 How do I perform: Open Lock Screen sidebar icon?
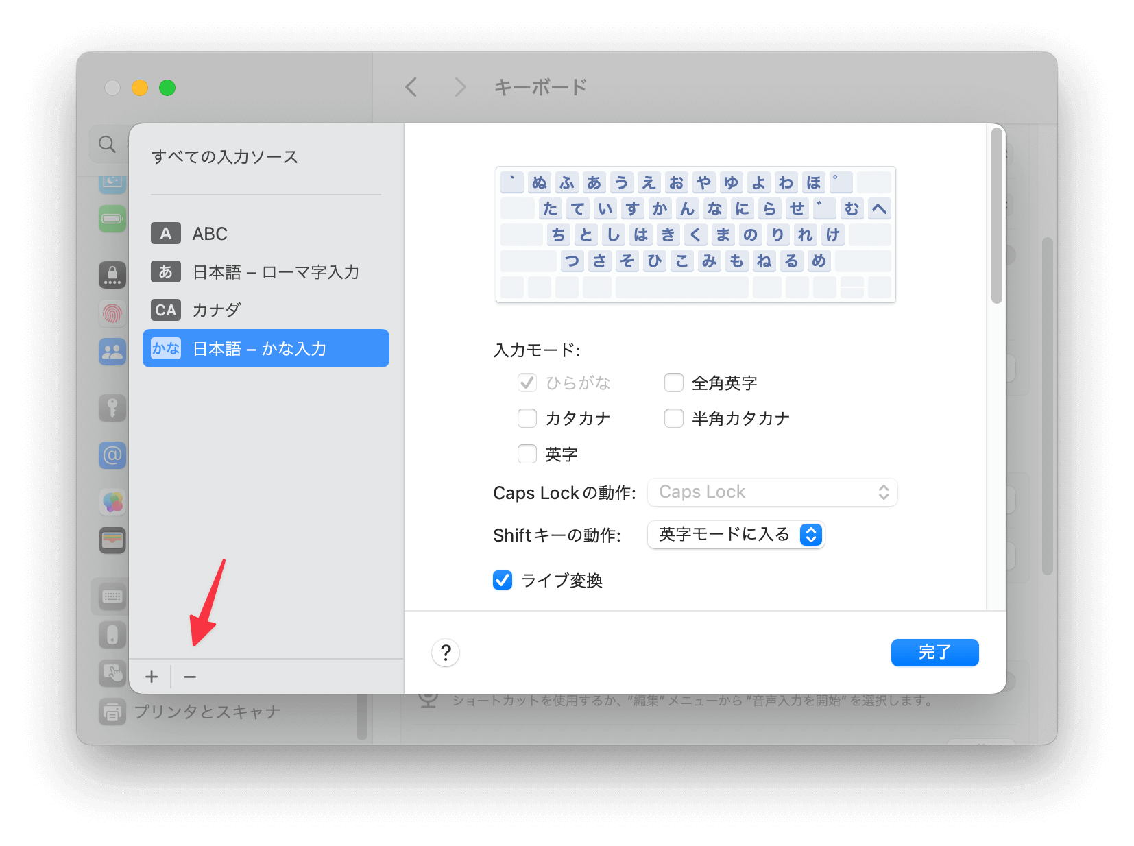pyautogui.click(x=112, y=275)
